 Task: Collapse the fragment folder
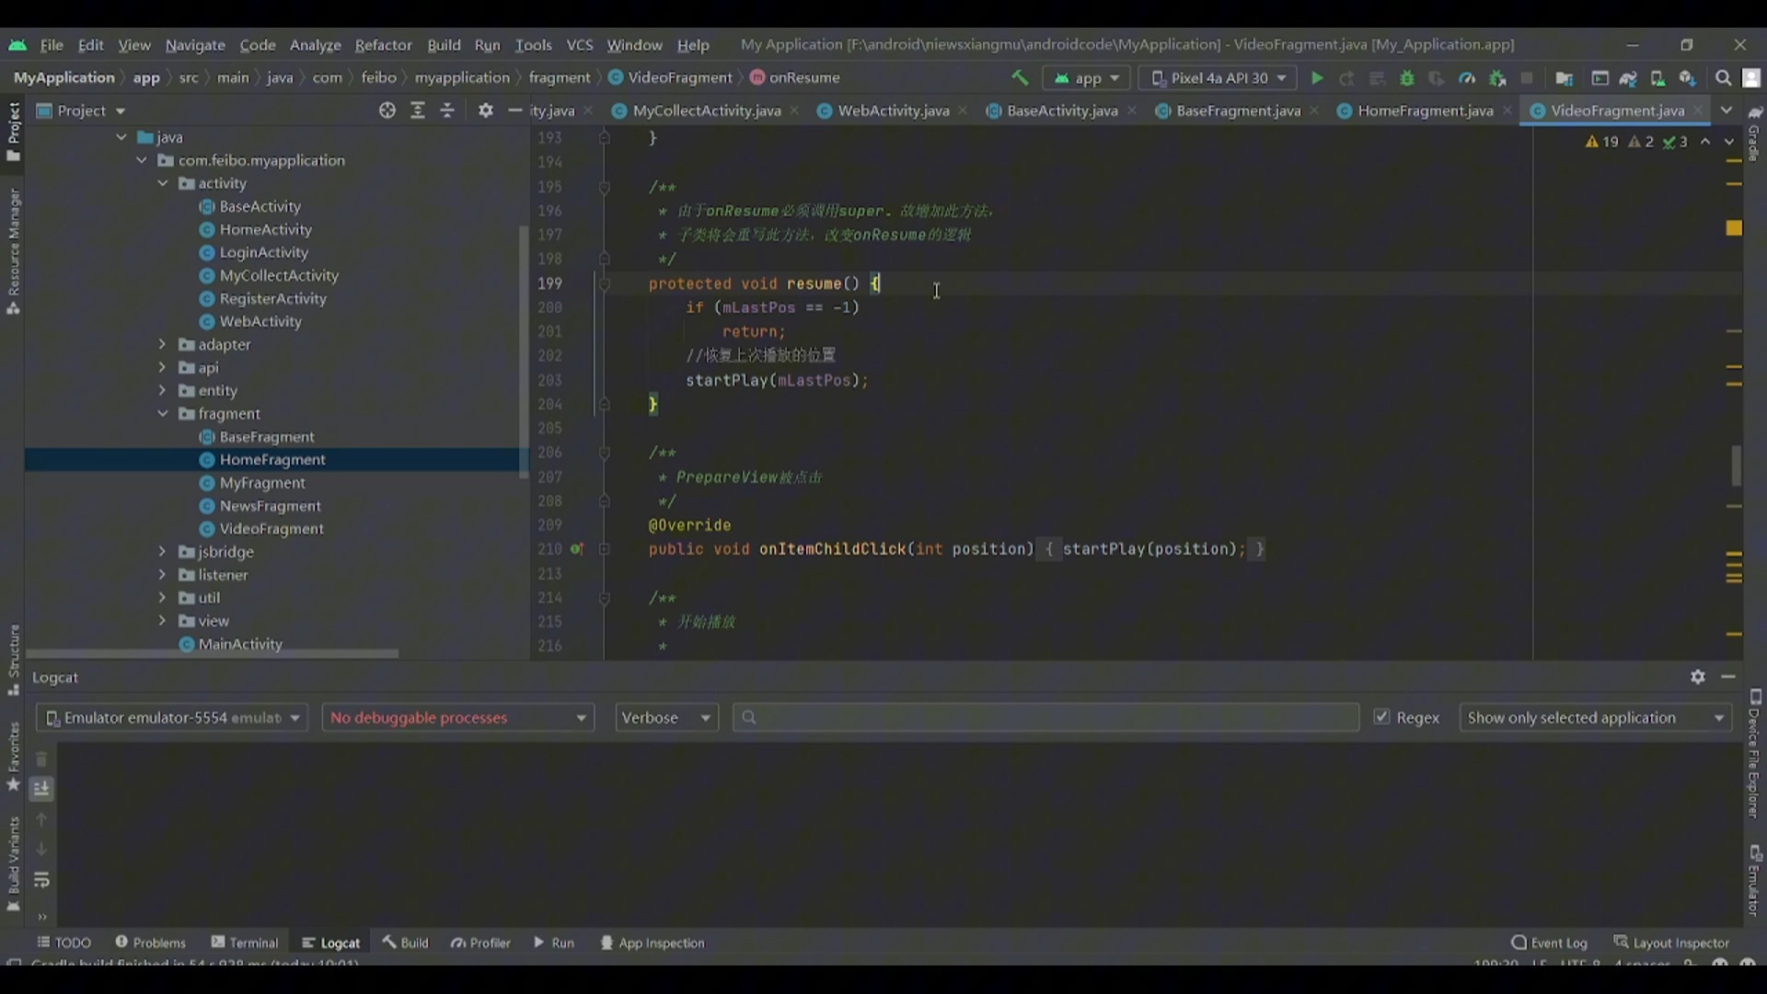162,413
